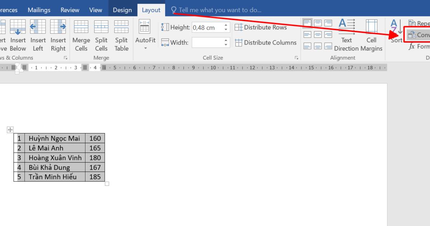The height and width of the screenshot is (226, 430).
Task: Choose Align Center Left alignment icon
Action: coord(307,34)
